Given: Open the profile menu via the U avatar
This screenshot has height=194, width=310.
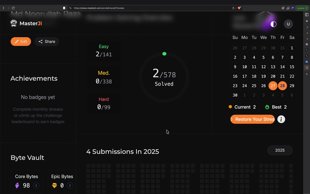Looking at the screenshot, I should click(x=288, y=24).
